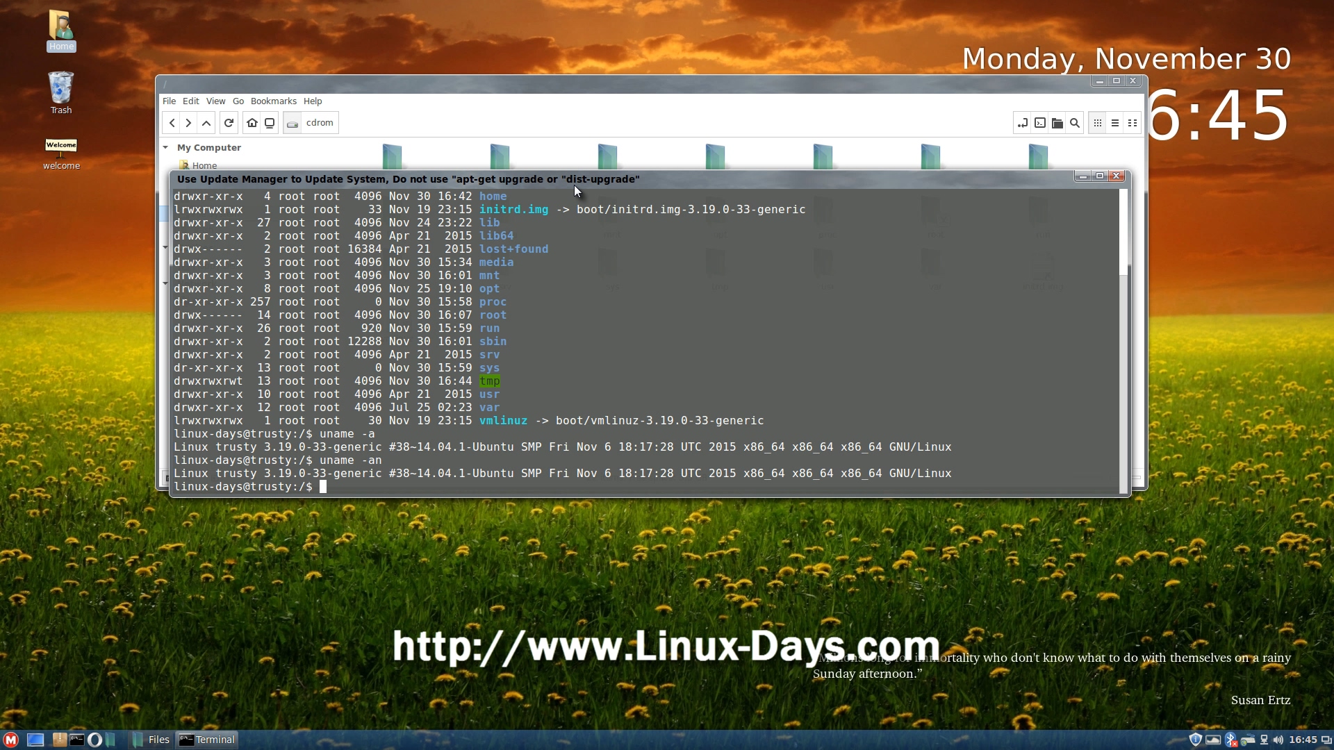The image size is (1334, 750).
Task: Open volume control tray icon
Action: point(1278,740)
